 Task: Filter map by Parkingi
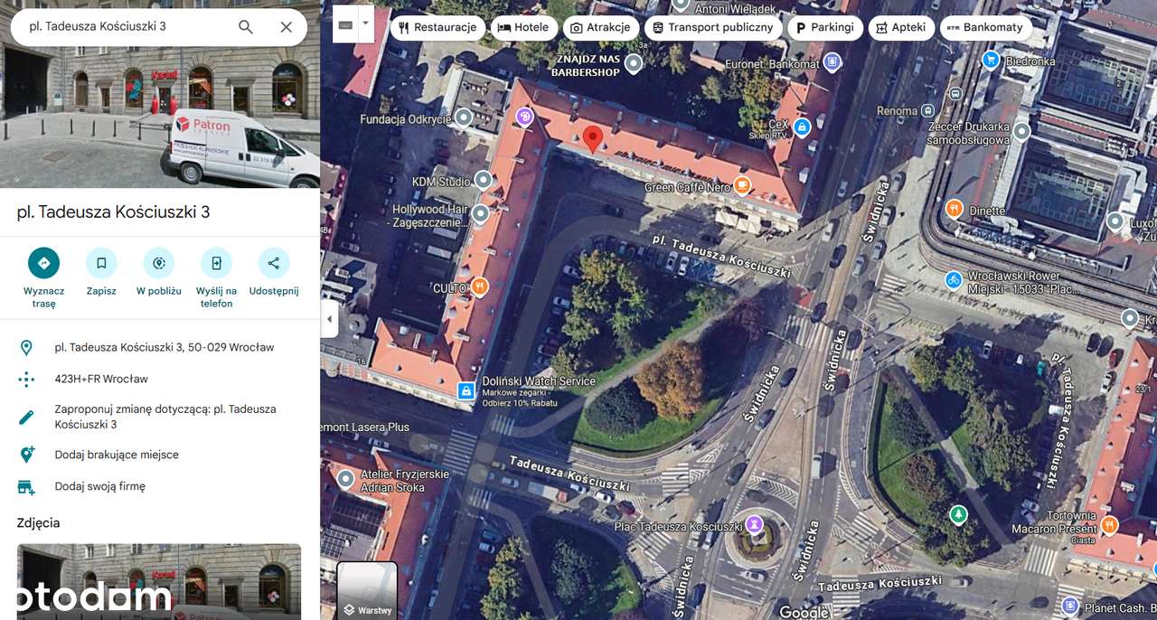[825, 27]
